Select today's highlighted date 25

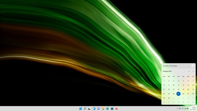(178, 94)
